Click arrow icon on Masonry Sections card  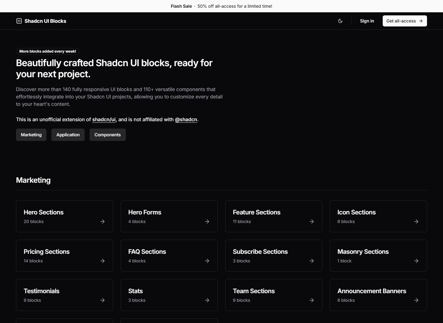[416, 261]
